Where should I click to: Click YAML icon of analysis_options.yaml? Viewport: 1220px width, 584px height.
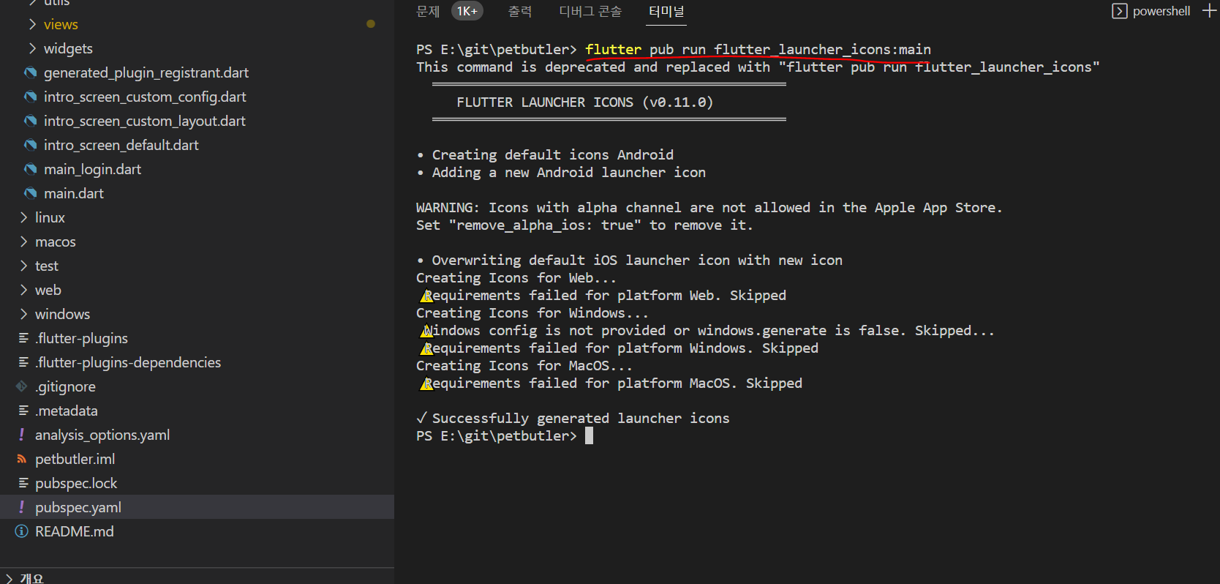pyautogui.click(x=22, y=435)
